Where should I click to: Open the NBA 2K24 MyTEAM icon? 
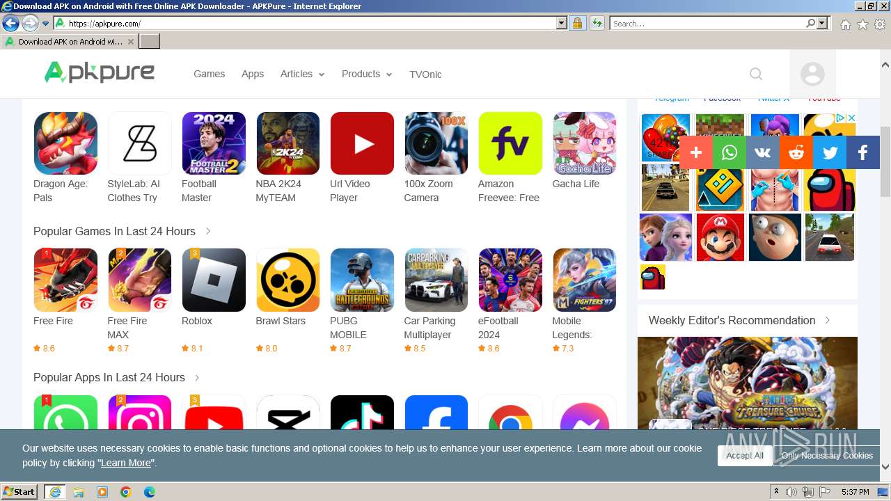pos(287,143)
